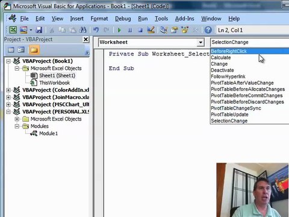Choose PivotTableAfterValueChange from list
The height and width of the screenshot is (217, 289).
pos(249,83)
